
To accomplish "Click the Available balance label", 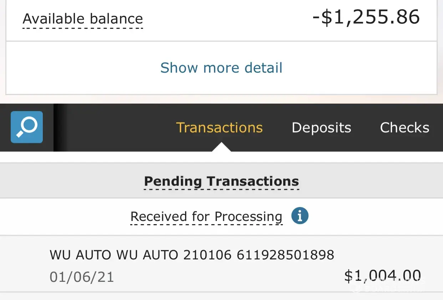I will point(83,19).
